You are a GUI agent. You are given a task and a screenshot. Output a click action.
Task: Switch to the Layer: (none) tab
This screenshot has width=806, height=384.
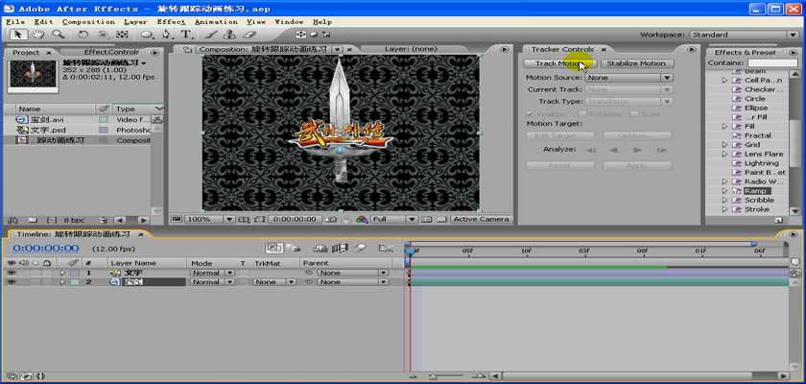[411, 49]
